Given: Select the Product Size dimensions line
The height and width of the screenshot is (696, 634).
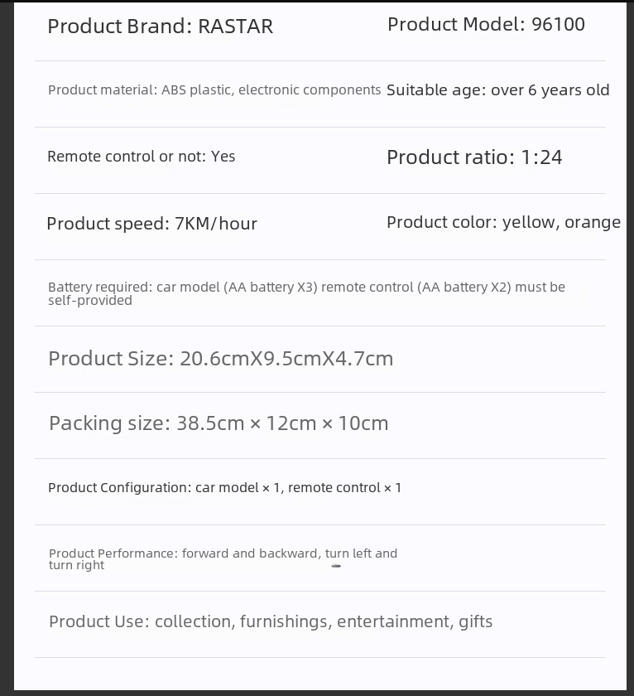Looking at the screenshot, I should click(x=220, y=359).
